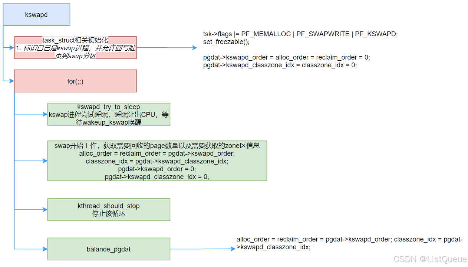
Task: Select the kswapd flowchart box
Action: pyautogui.click(x=36, y=14)
